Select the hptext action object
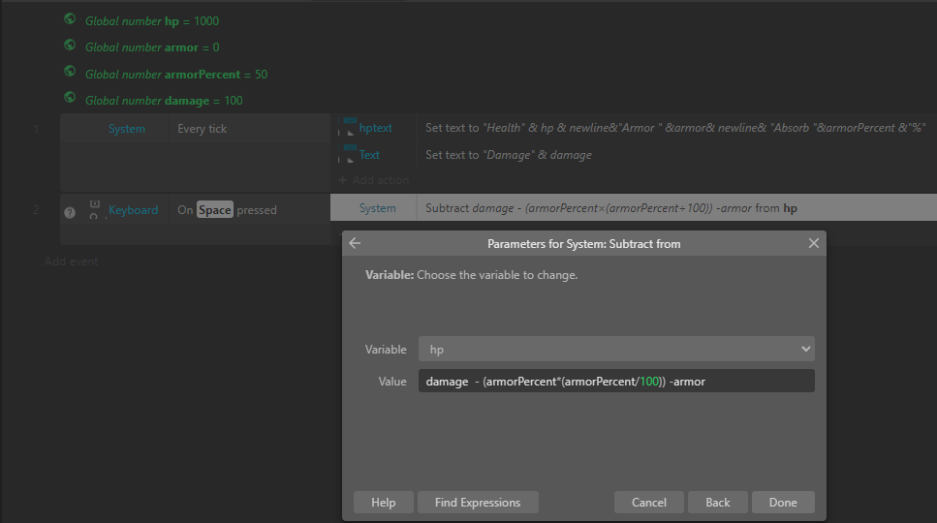Screen dimensions: 937x523 pyautogui.click(x=375, y=127)
